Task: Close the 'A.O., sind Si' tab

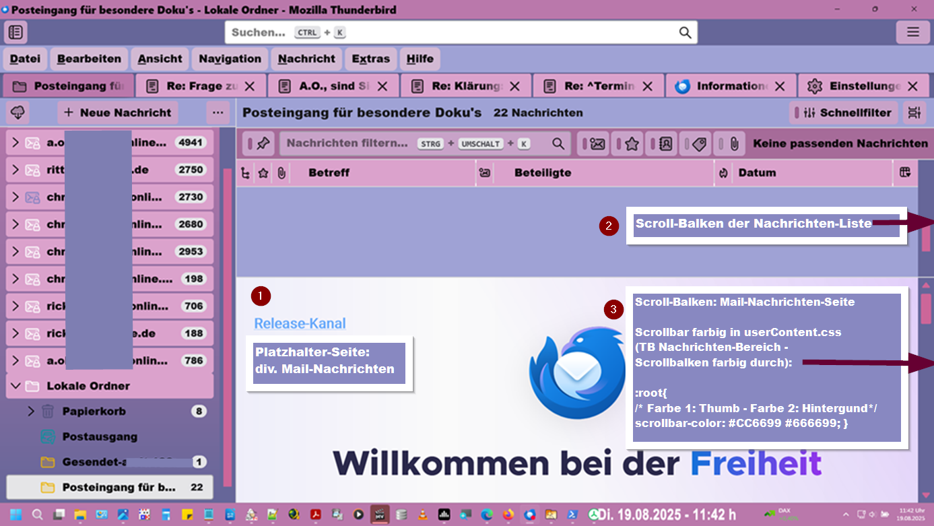Action: click(x=382, y=86)
